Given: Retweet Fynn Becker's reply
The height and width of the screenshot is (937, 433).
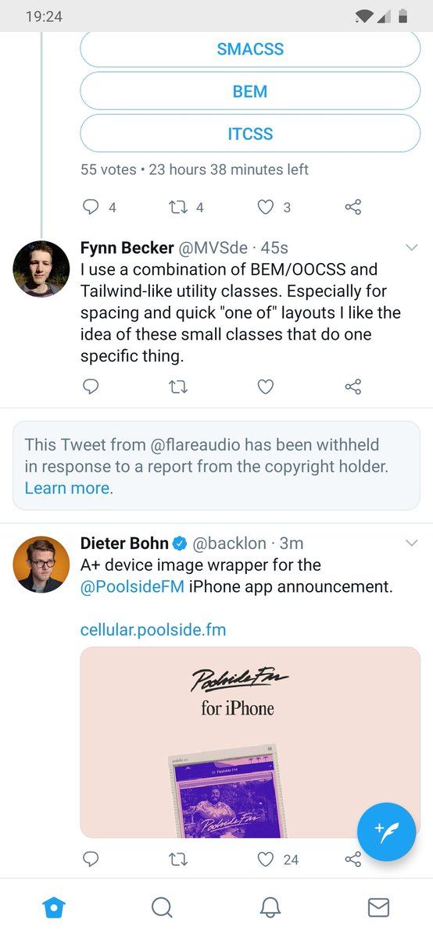Looking at the screenshot, I should click(178, 387).
